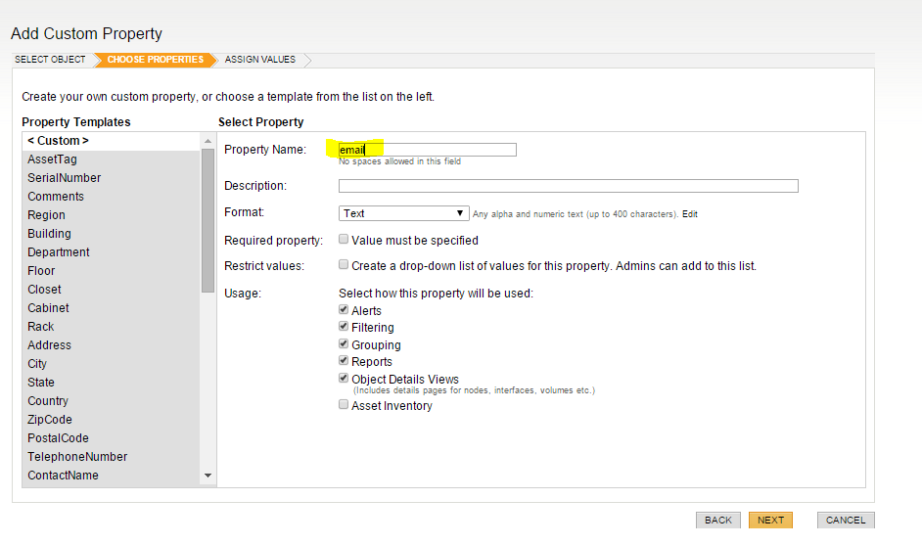The width and height of the screenshot is (922, 545).
Task: Choose the Comments template
Action: click(112, 197)
